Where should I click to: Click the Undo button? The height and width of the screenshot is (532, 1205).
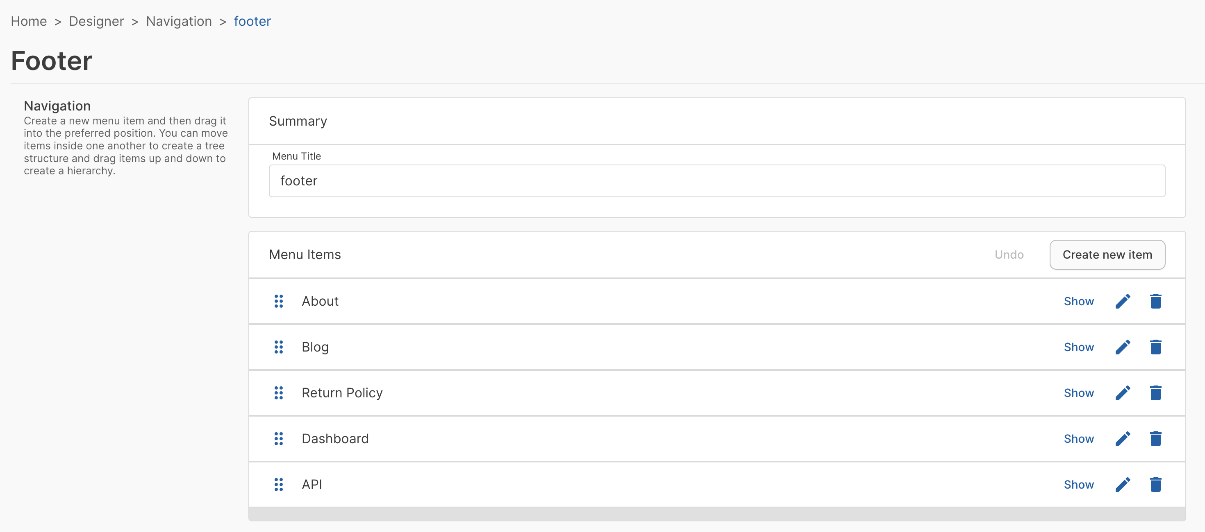pyautogui.click(x=1009, y=255)
